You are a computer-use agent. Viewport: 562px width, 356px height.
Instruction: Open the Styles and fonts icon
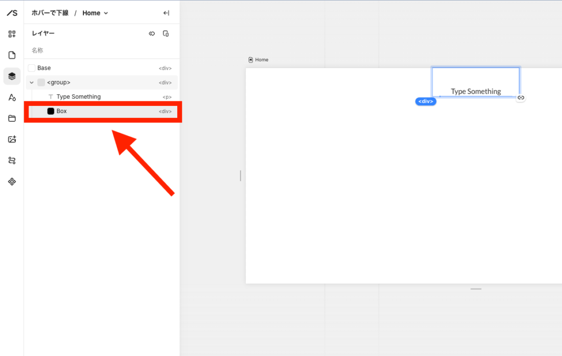tap(12, 97)
